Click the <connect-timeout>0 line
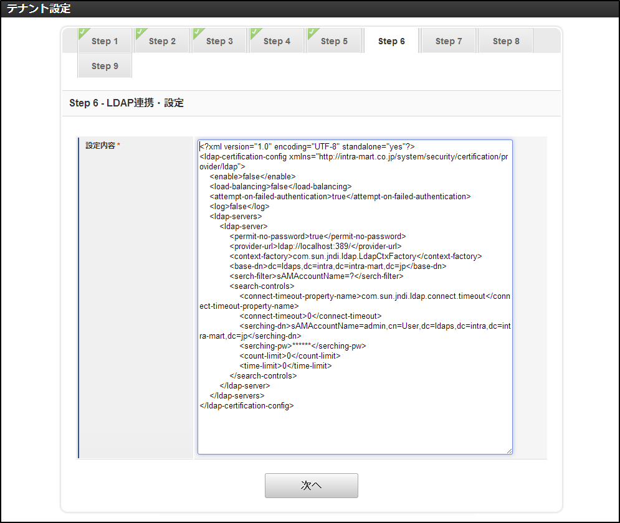 pos(310,316)
